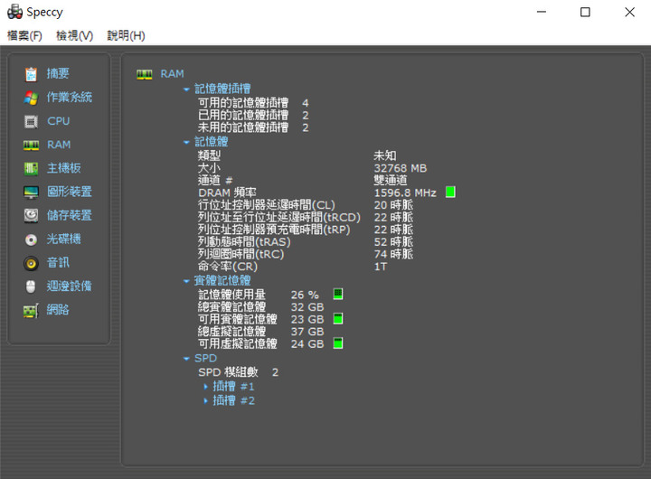Screen dimensions: 651x479
Task: Collapse the SPD section
Action: 186,359
